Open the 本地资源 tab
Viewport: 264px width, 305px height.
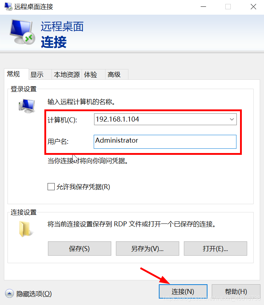(67, 75)
